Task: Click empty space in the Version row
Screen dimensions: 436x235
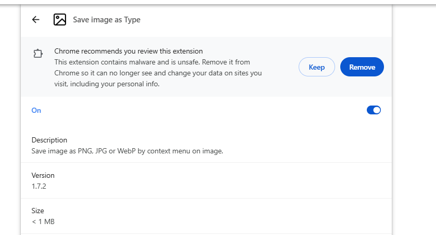Action: pos(234,180)
